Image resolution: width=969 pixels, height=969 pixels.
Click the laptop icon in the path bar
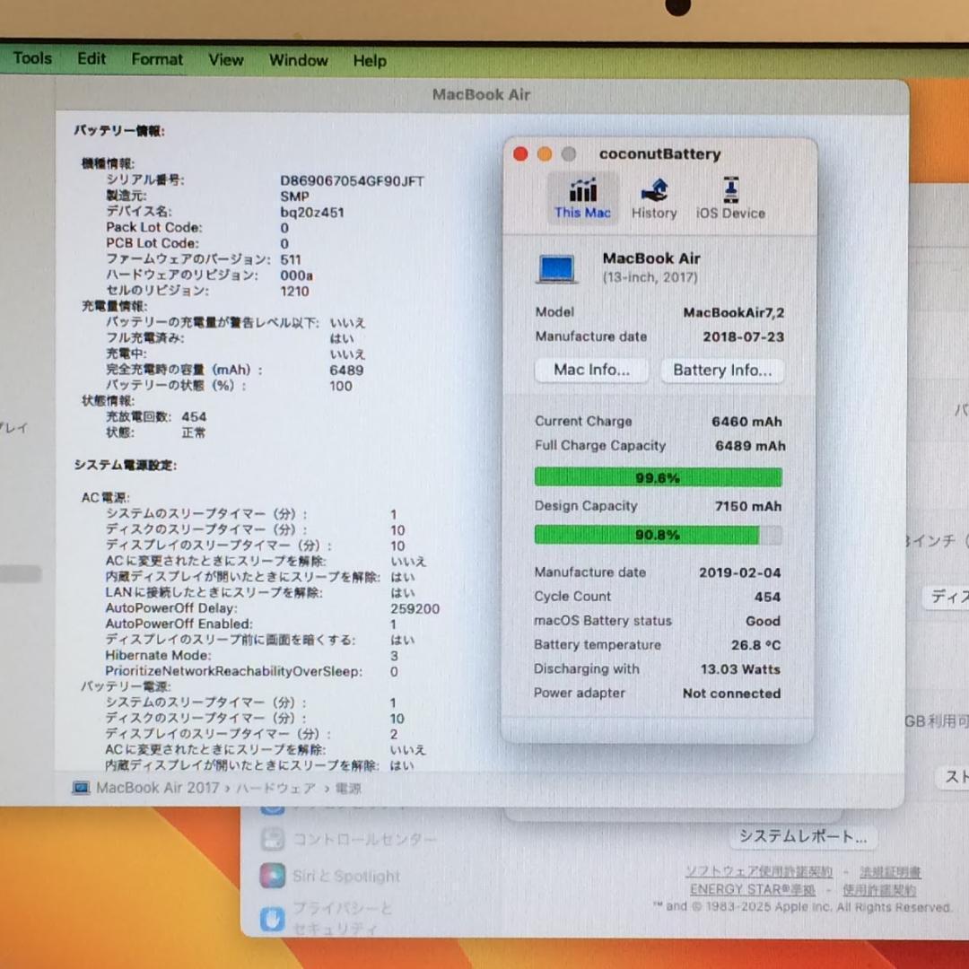pyautogui.click(x=81, y=788)
